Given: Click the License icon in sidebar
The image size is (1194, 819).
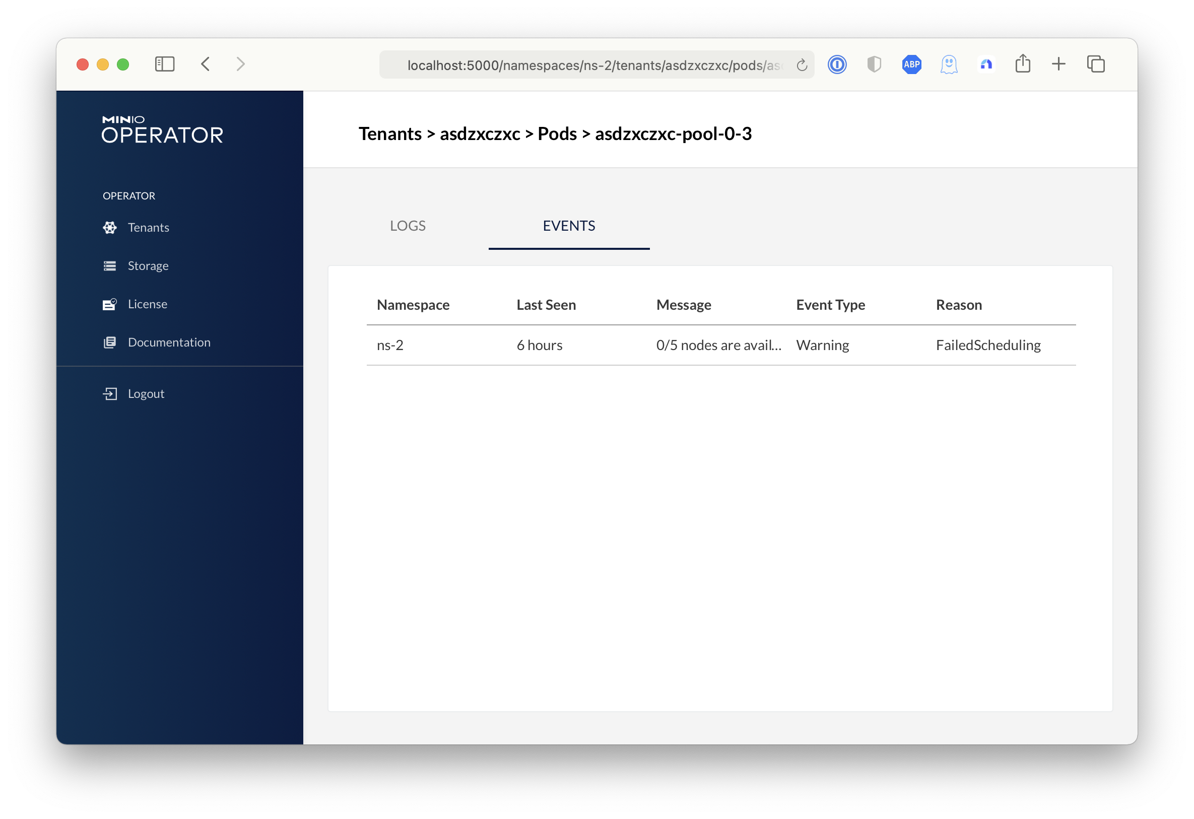Looking at the screenshot, I should [109, 304].
